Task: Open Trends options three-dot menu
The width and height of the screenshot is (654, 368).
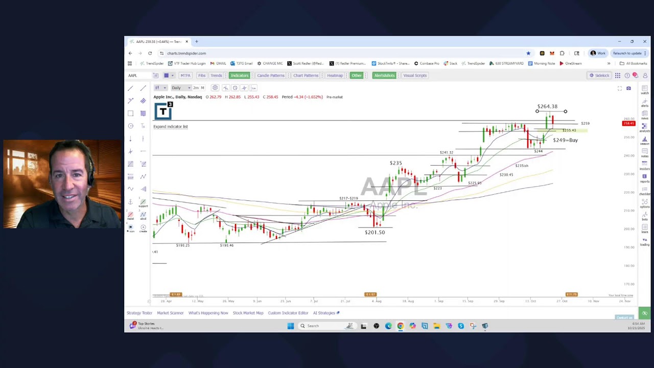Action: 226,75
